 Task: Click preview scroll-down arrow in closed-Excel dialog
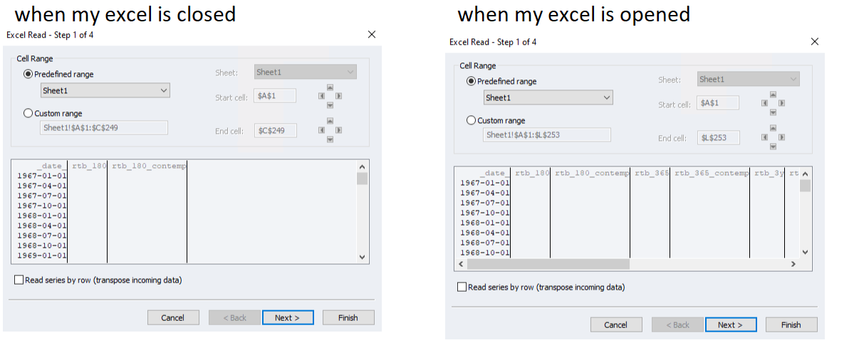click(x=363, y=258)
